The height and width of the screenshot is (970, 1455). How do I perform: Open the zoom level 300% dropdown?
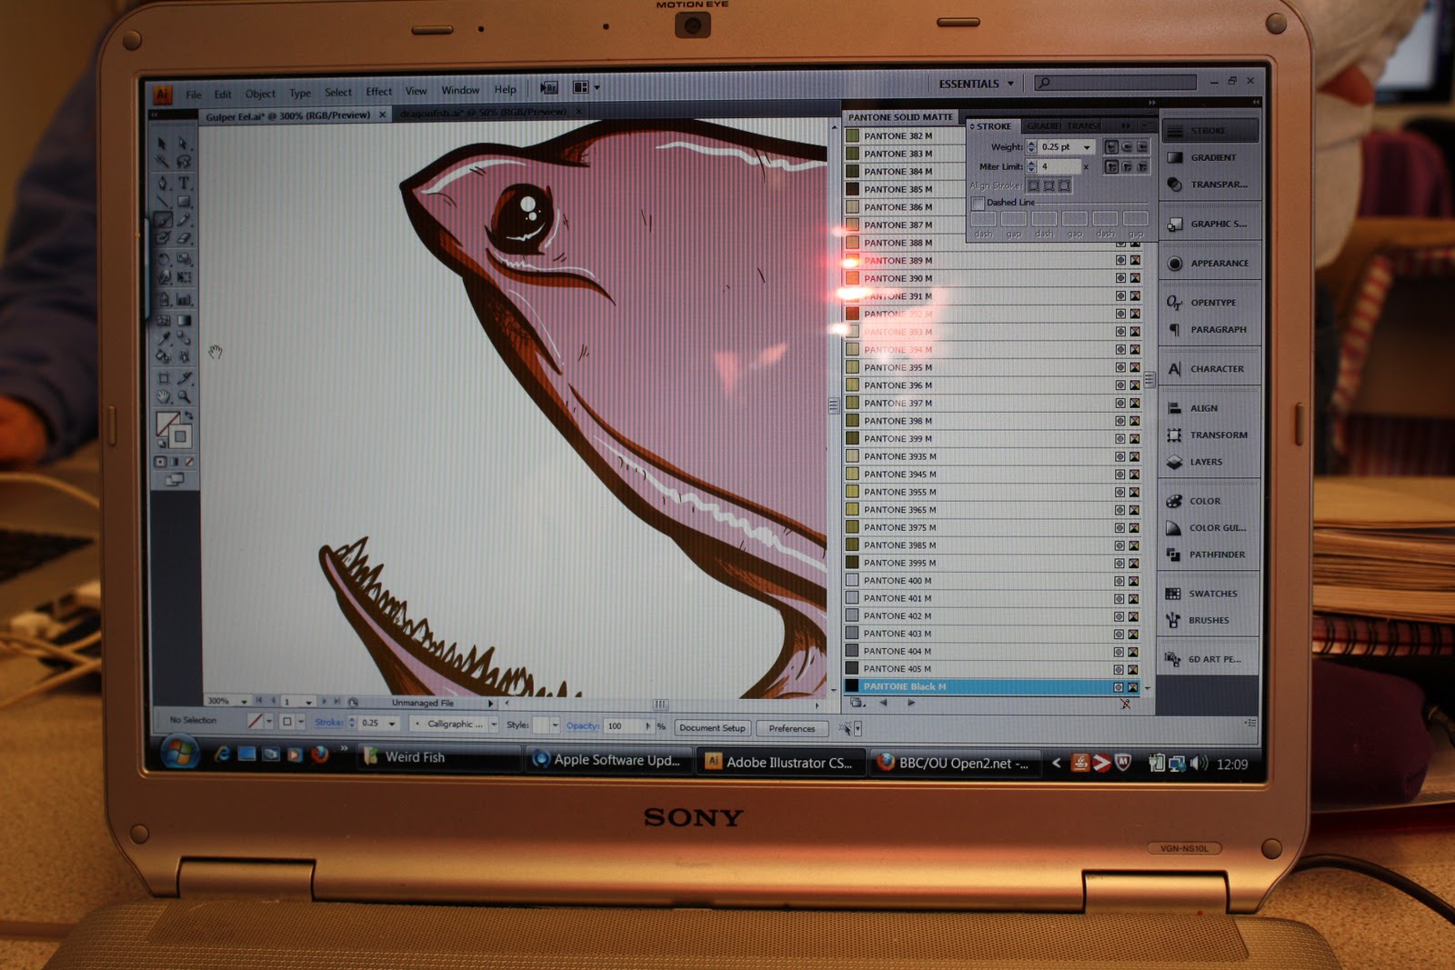pos(244,702)
